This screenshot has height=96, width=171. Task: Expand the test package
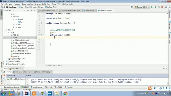[14, 25]
